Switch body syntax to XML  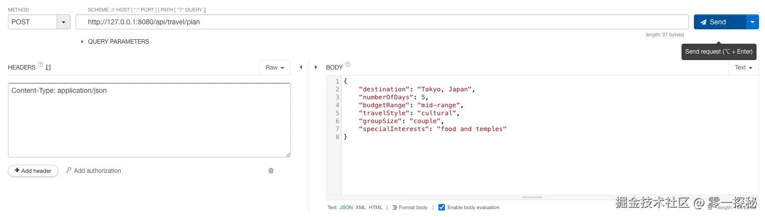(x=360, y=208)
